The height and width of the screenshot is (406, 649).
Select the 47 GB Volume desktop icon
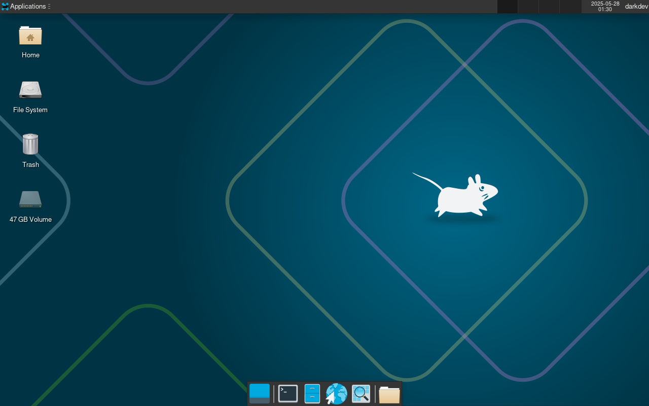point(30,199)
